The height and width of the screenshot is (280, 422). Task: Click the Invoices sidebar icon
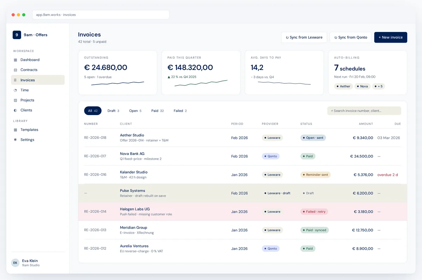[x=15, y=80]
